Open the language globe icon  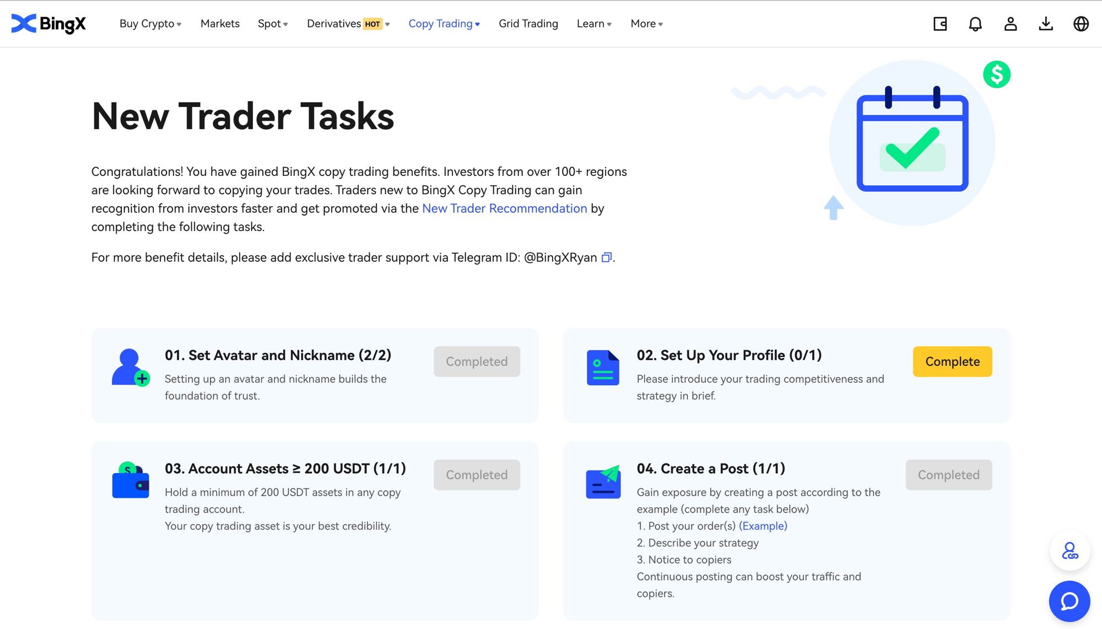1081,24
